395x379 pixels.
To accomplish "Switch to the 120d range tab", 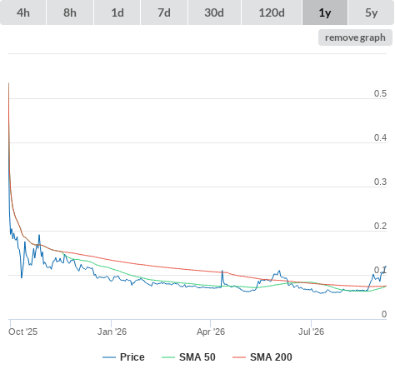I will 272,12.
